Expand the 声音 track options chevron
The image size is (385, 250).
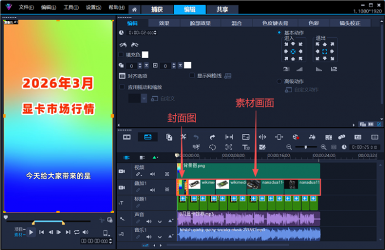click(x=160, y=222)
